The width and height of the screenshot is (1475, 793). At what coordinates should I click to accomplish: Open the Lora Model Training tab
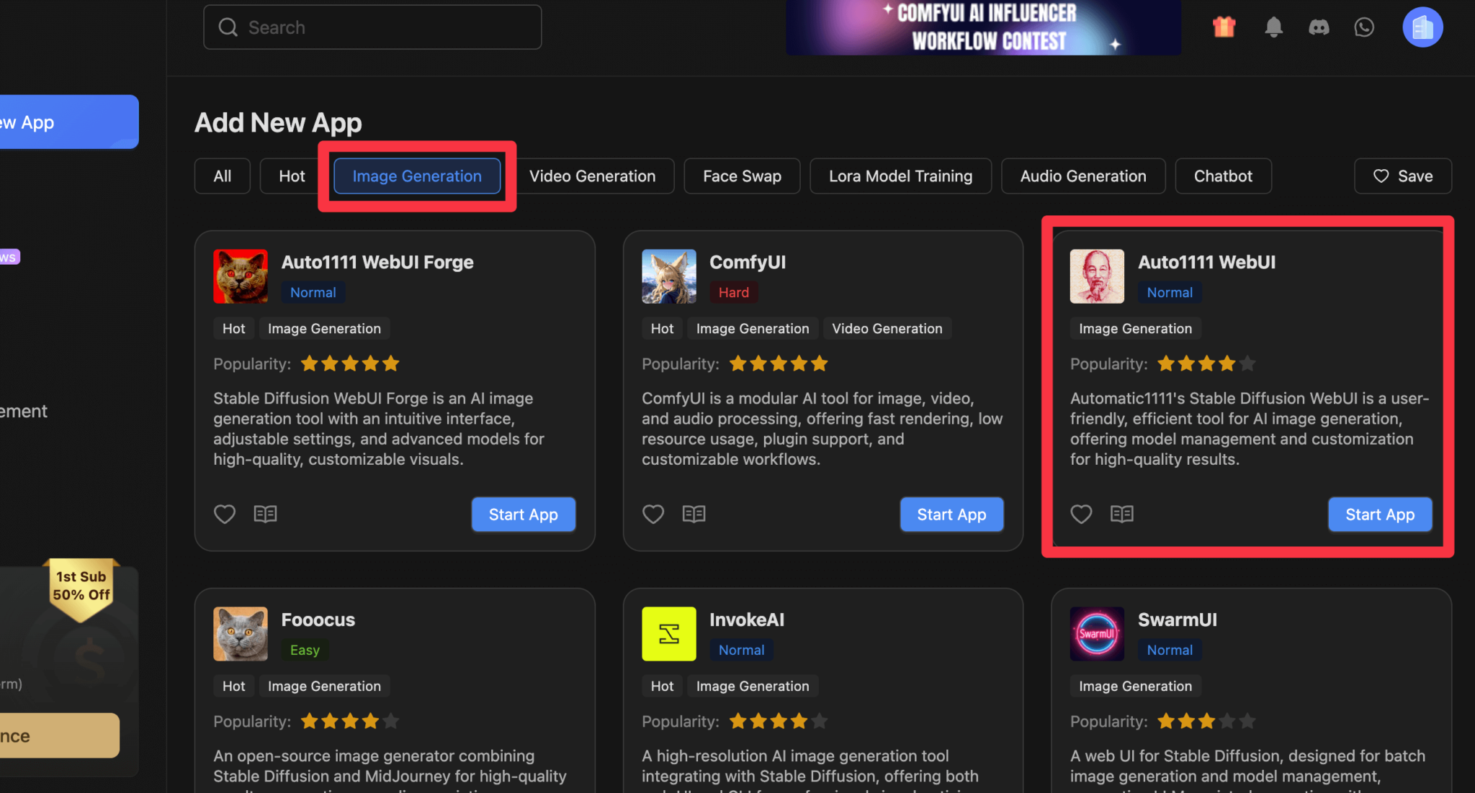pos(900,176)
